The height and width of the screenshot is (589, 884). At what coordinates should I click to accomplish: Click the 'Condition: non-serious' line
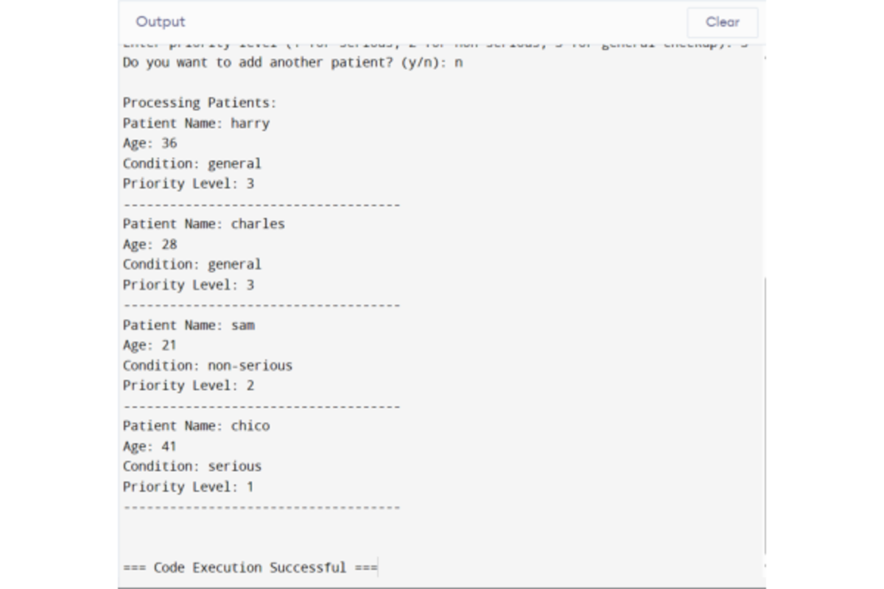pos(207,364)
